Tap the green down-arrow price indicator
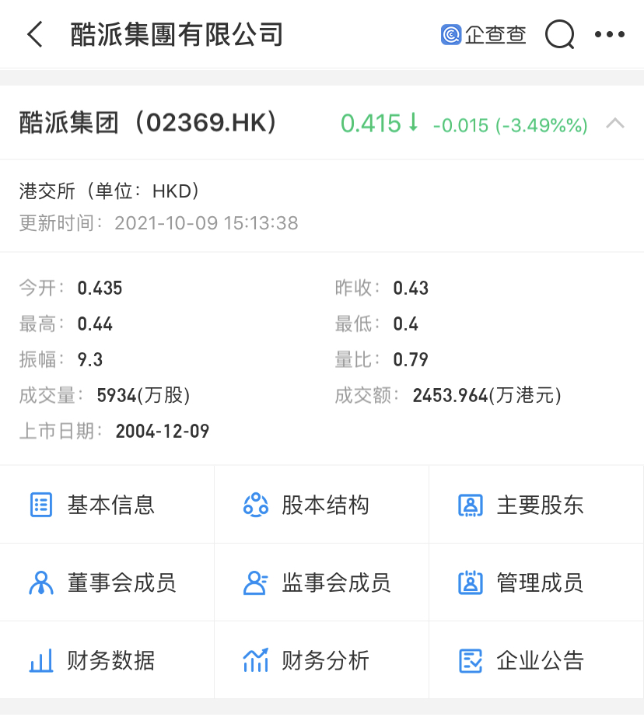 click(x=413, y=123)
